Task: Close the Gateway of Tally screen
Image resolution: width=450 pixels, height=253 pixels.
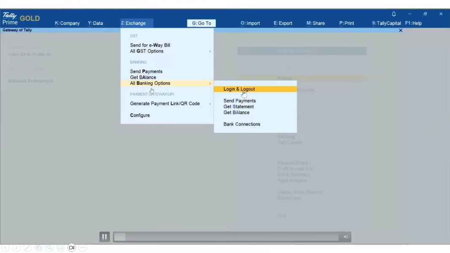Action: [x=401, y=30]
